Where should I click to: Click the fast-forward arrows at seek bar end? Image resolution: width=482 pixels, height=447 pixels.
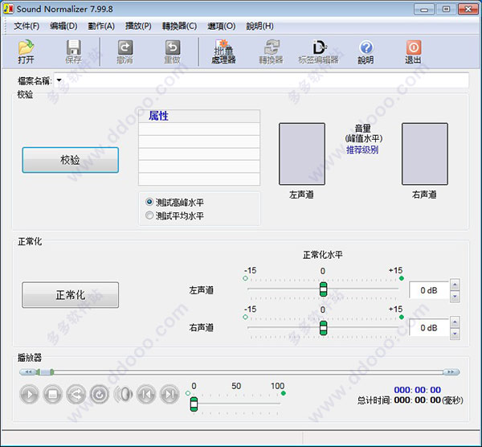click(x=451, y=372)
